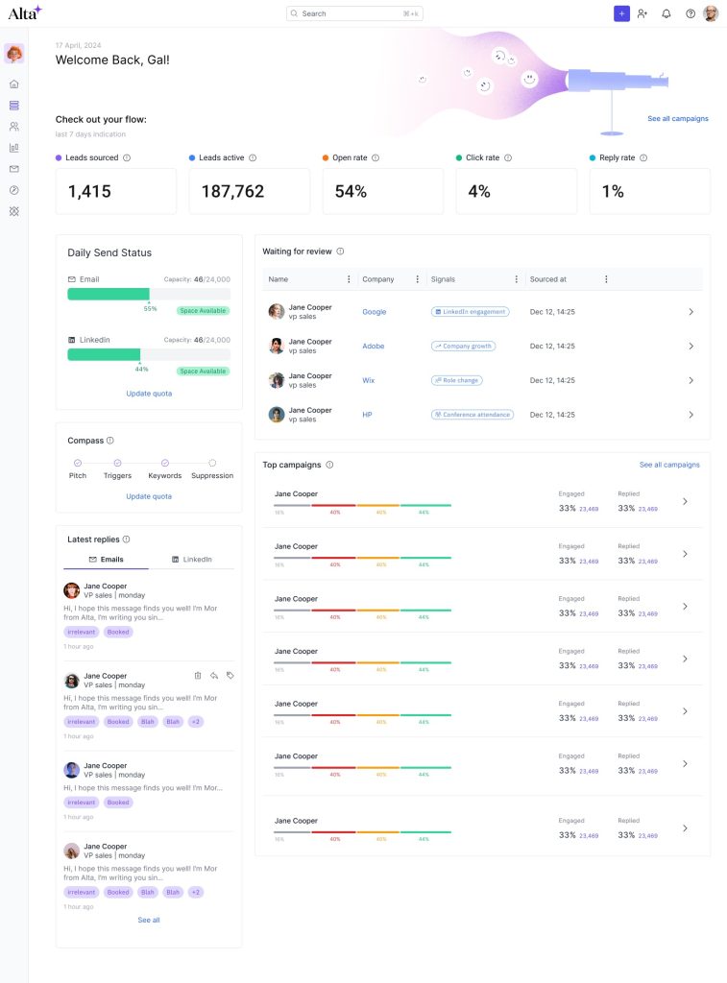This screenshot has width=727, height=983.
Task: Toggle the Suppression step circle in Compass
Action: click(x=212, y=463)
